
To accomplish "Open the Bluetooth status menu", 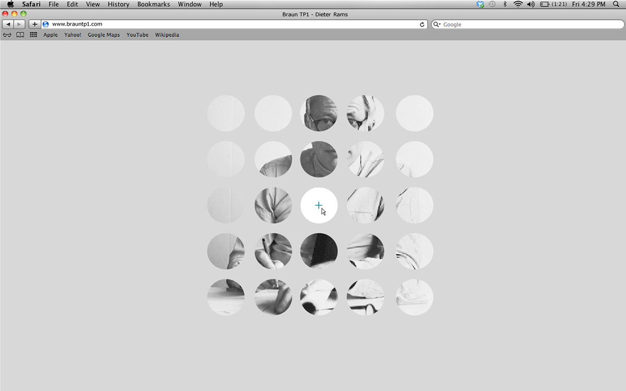I will click(x=504, y=4).
